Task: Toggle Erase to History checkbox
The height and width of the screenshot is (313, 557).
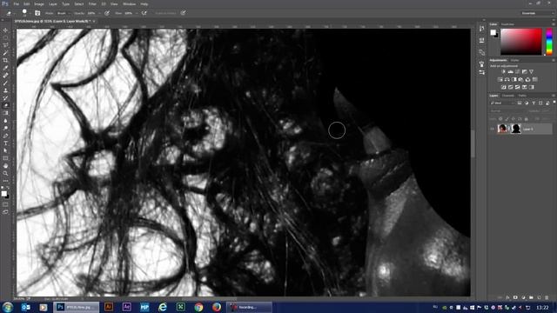Action: (x=166, y=13)
